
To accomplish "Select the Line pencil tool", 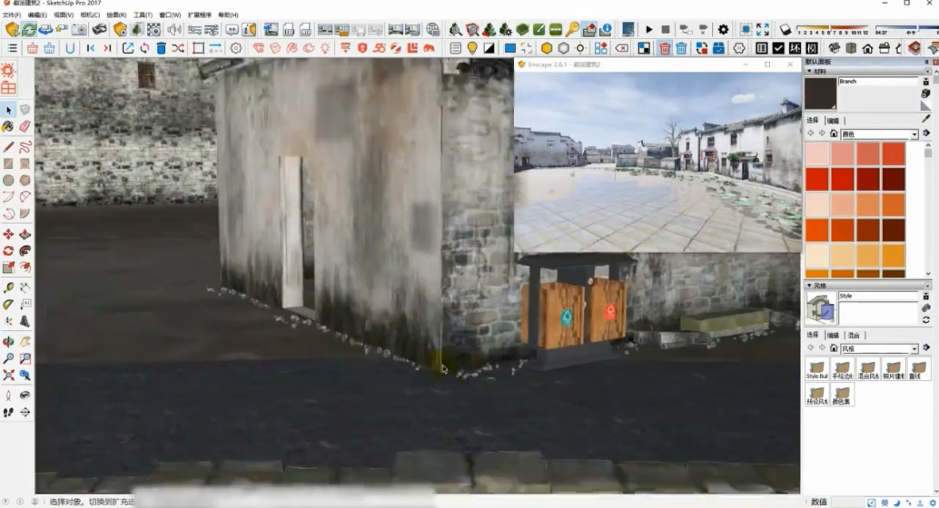I will 8,147.
